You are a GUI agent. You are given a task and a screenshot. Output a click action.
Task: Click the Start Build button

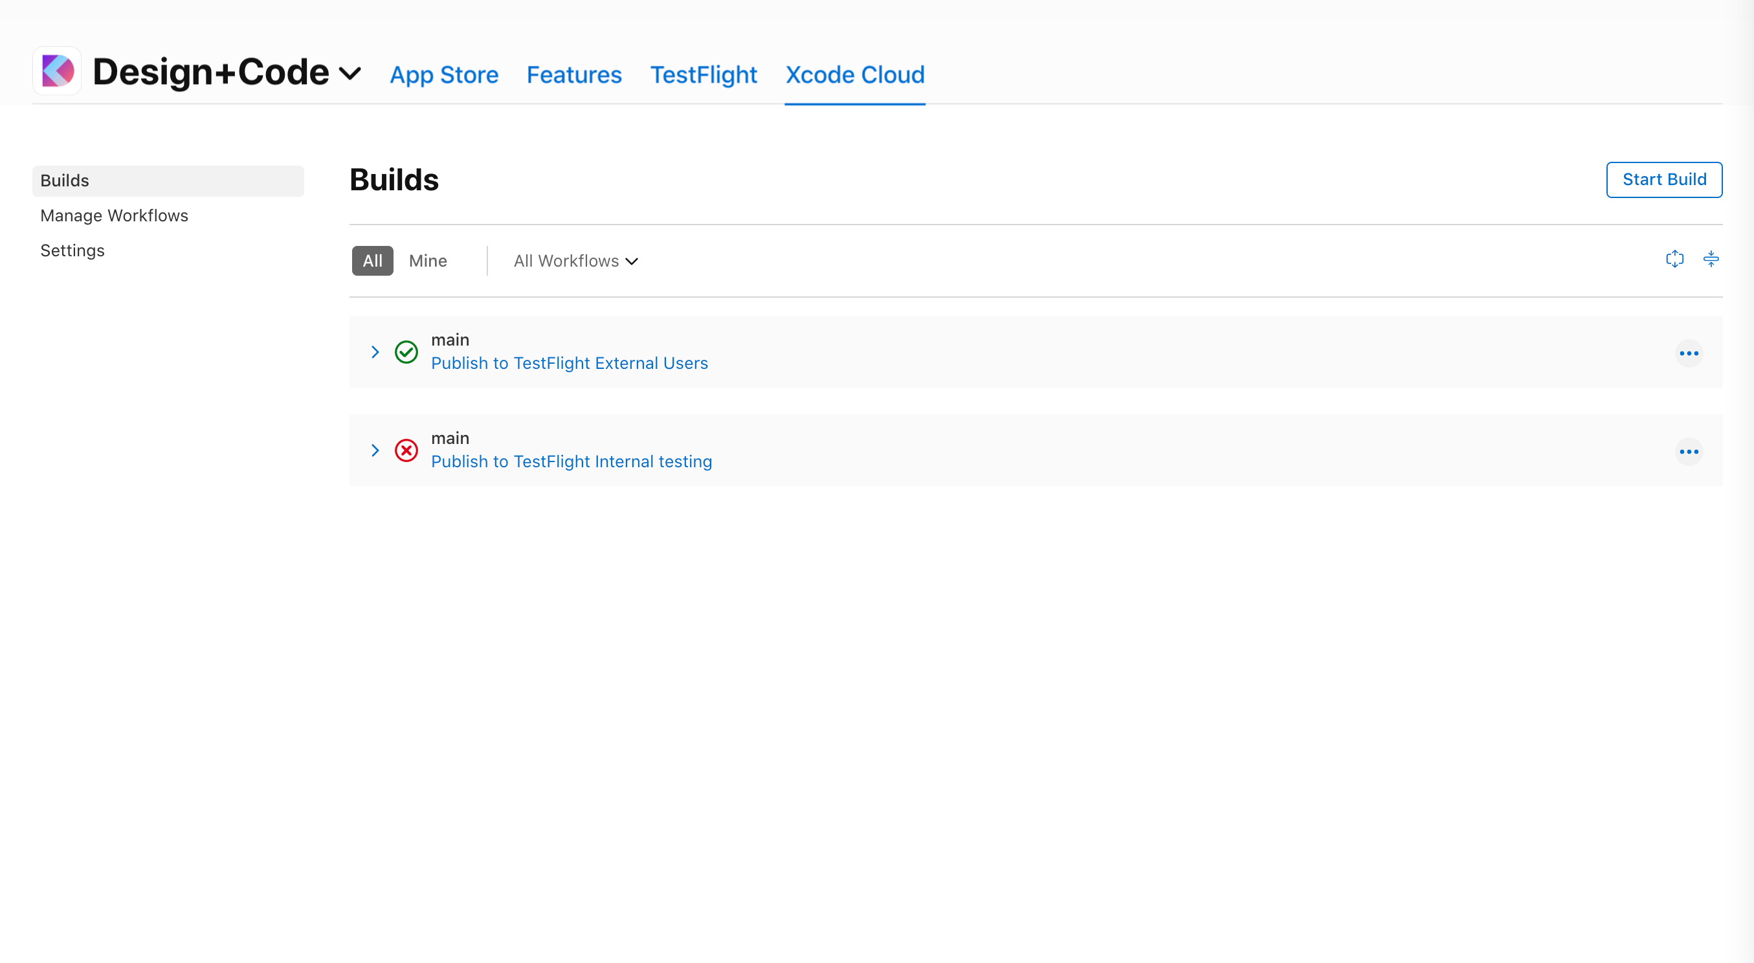coord(1663,179)
